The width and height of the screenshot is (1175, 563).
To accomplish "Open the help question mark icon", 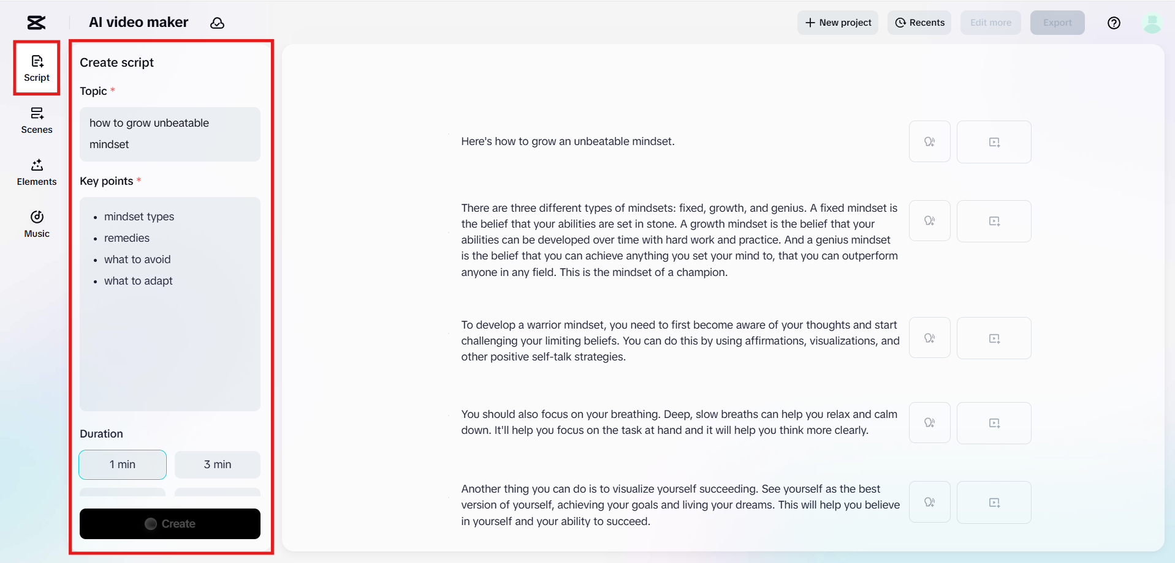I will [1114, 23].
